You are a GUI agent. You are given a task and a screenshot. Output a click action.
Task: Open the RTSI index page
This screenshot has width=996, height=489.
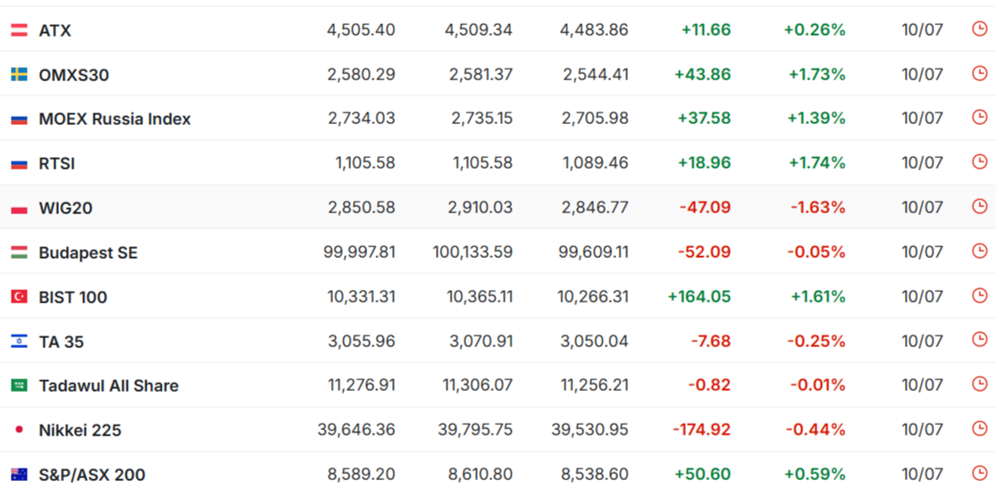pos(56,163)
